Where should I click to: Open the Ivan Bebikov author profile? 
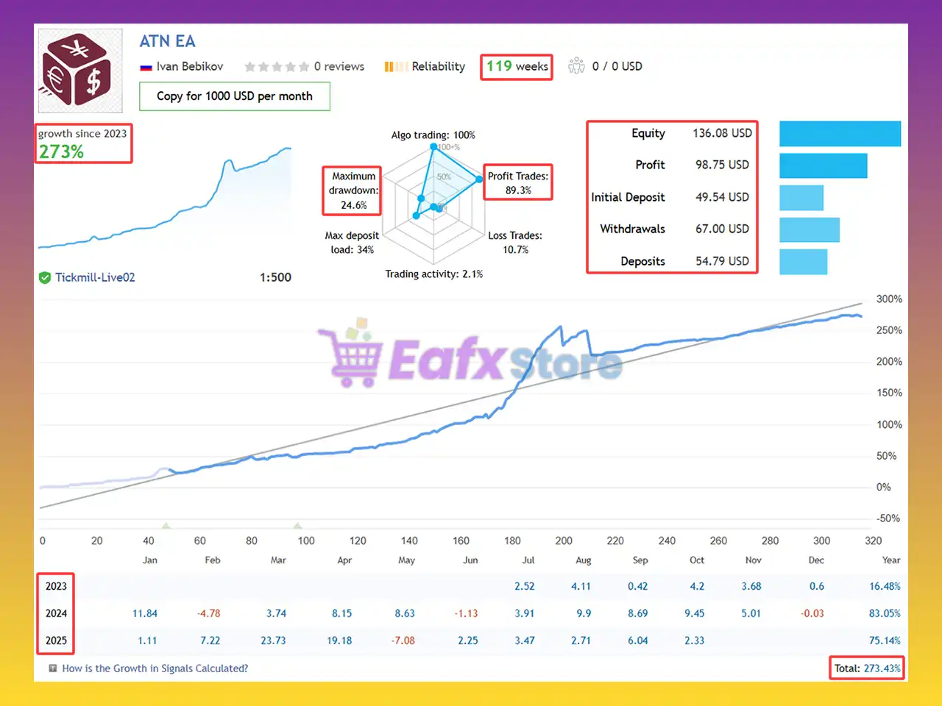coord(189,66)
